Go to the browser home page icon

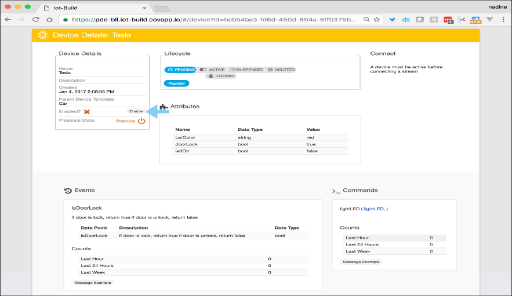click(x=50, y=19)
